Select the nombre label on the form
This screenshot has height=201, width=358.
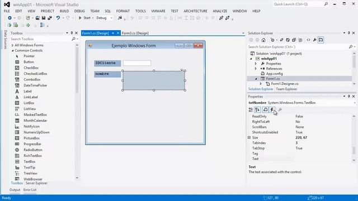coord(107,74)
